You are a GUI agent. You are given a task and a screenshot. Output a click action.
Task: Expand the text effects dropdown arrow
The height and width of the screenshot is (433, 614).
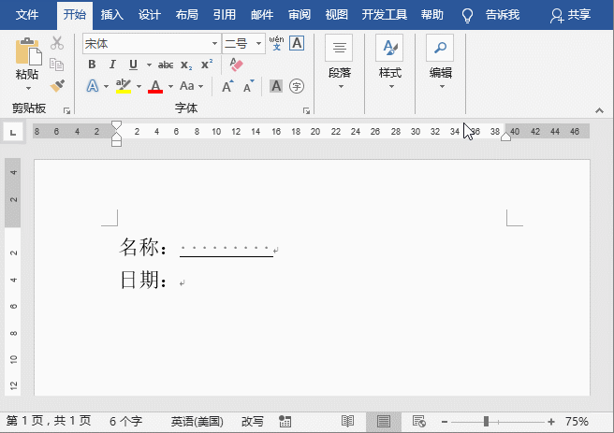pyautogui.click(x=106, y=86)
